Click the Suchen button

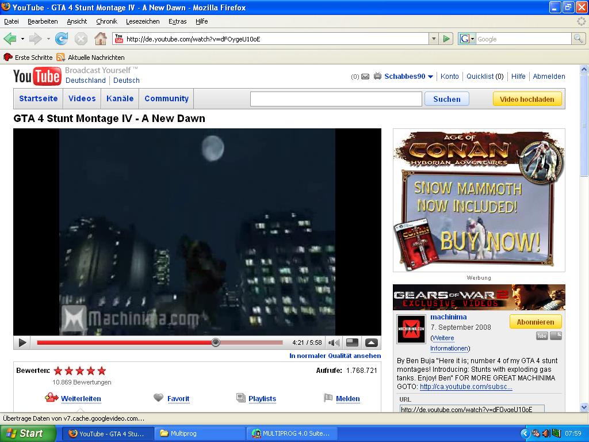pyautogui.click(x=446, y=99)
